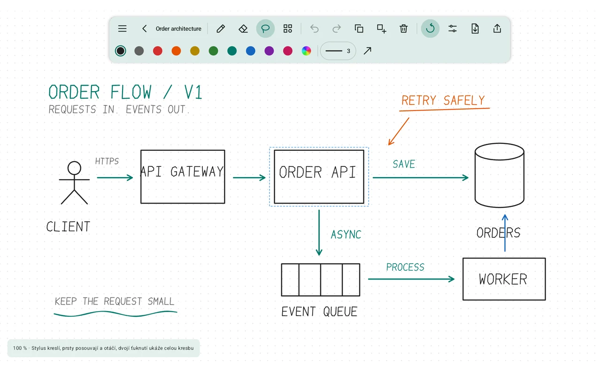Click the WORKER box
This screenshot has height=376, width=601.
tap(504, 279)
